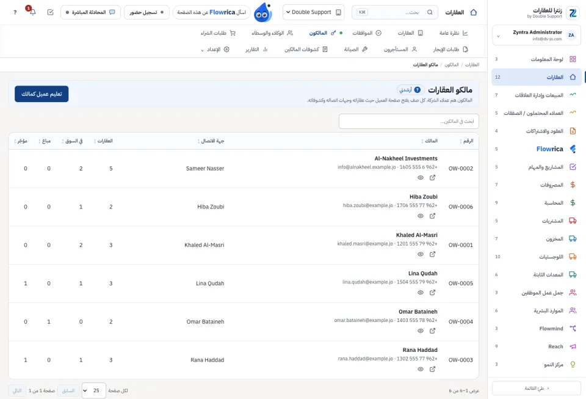This screenshot has height=399, width=586.
Task: Open rows per page 25 dropdown
Action: (94, 390)
